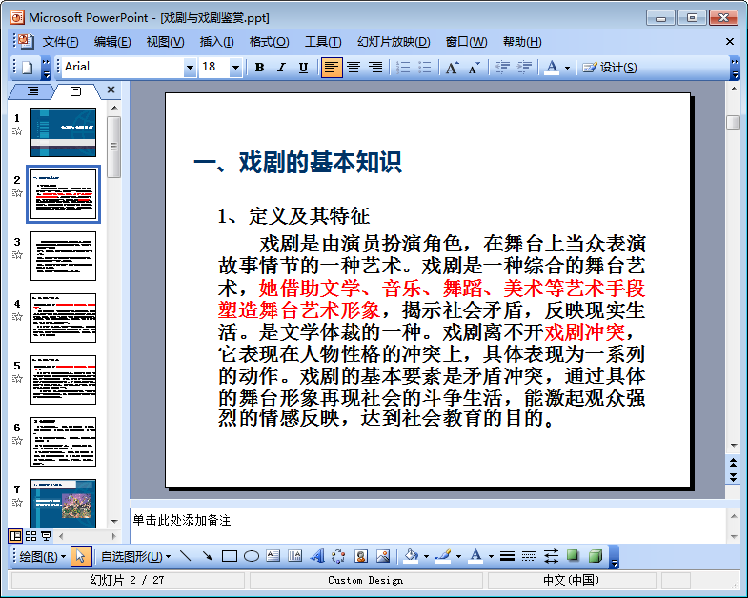748x598 pixels.
Task: Click the New presentation icon
Action: (27, 68)
